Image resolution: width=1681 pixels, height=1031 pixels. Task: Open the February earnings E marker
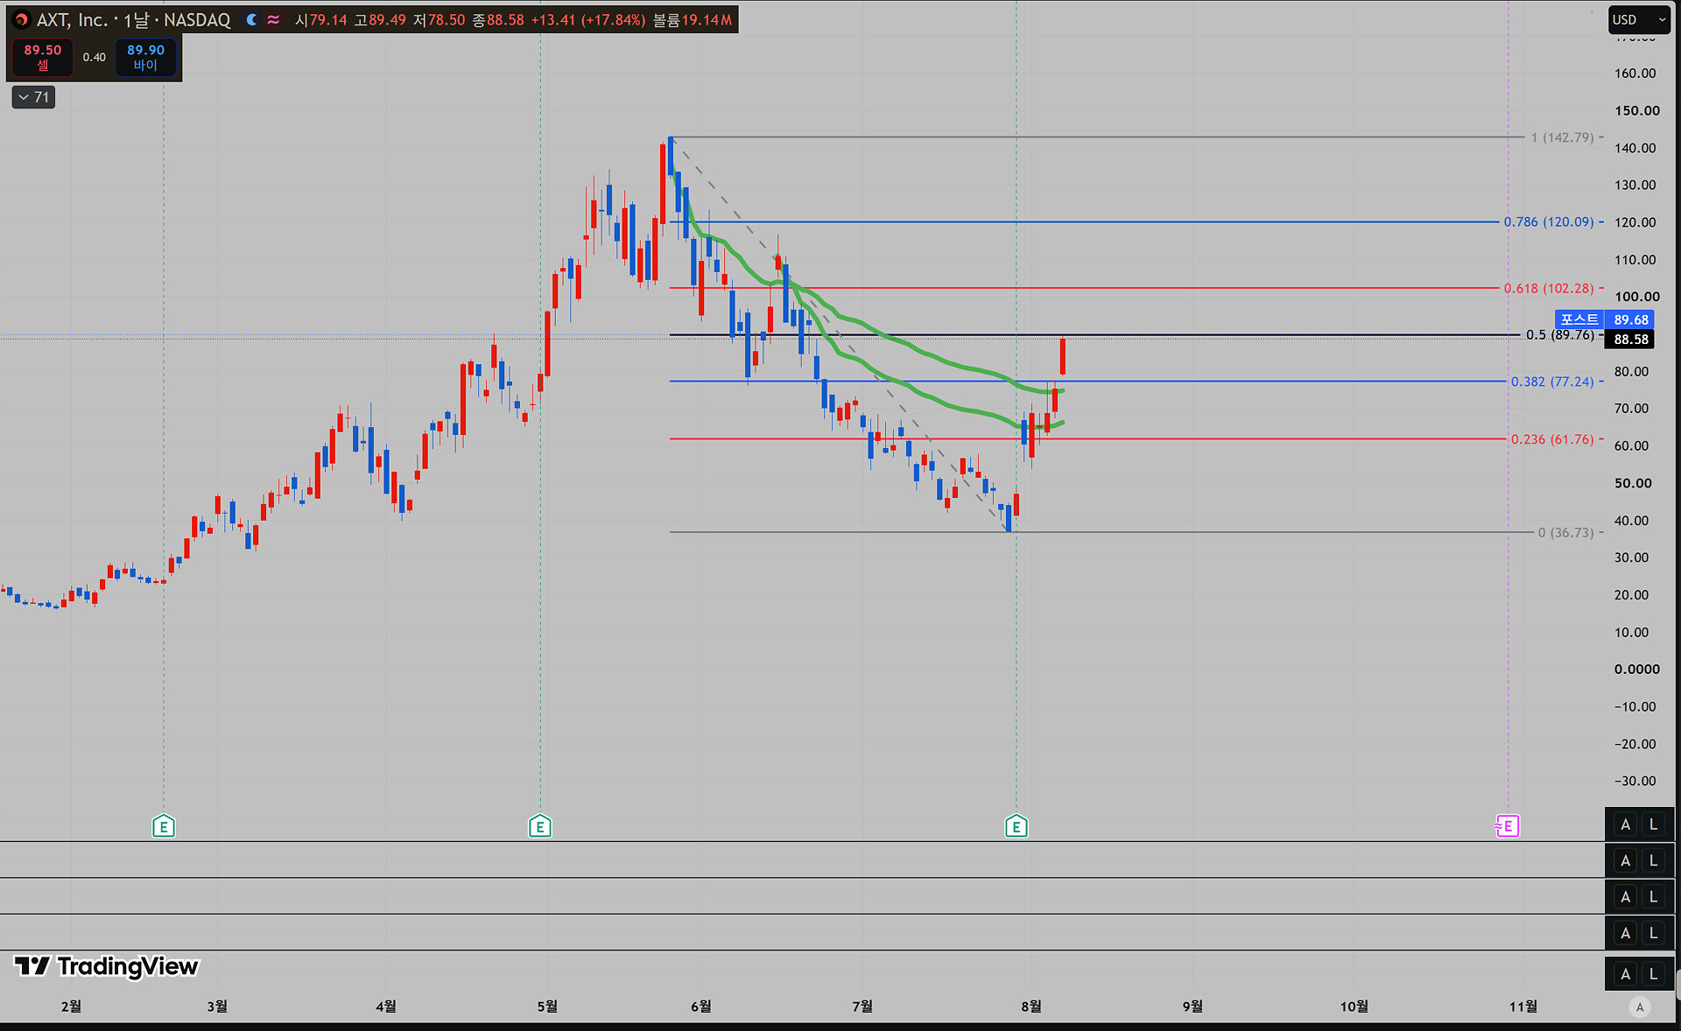coord(164,826)
